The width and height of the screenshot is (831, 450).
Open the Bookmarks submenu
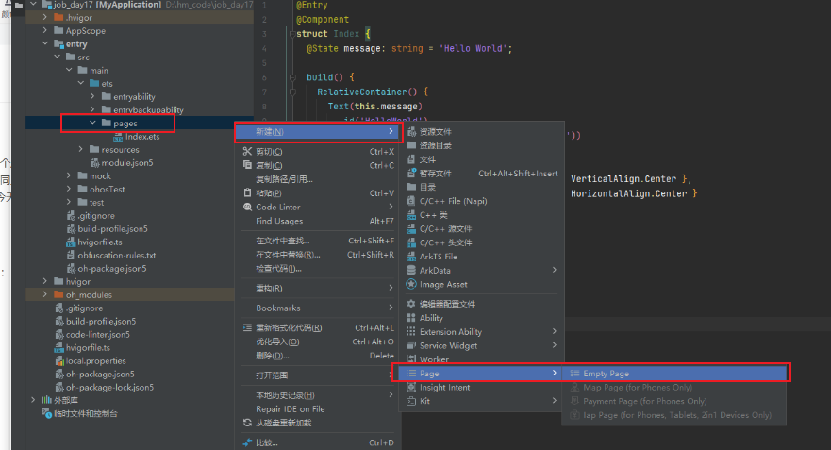318,308
